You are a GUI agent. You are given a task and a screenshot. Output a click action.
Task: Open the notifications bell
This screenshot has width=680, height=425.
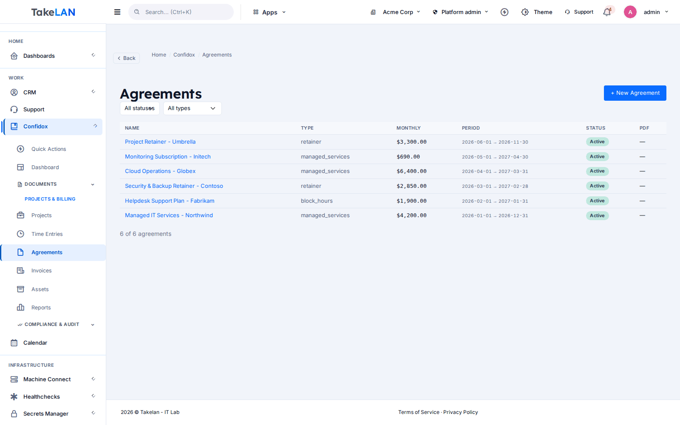pos(607,12)
